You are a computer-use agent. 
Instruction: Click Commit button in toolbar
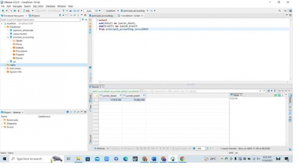(x=41, y=11)
